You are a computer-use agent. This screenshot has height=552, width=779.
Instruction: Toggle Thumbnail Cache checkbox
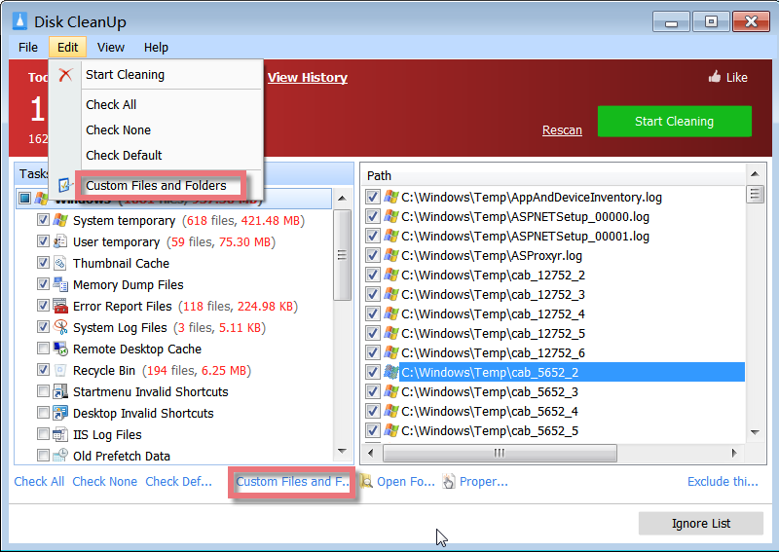[x=43, y=262]
